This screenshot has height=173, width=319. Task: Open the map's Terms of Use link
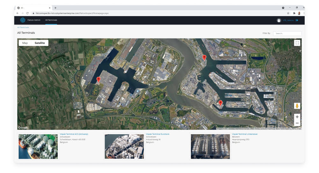pos(296,129)
